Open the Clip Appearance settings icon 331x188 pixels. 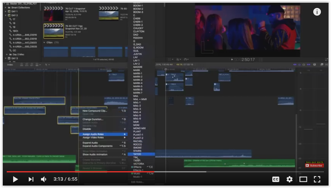pyautogui.click(x=314, y=65)
